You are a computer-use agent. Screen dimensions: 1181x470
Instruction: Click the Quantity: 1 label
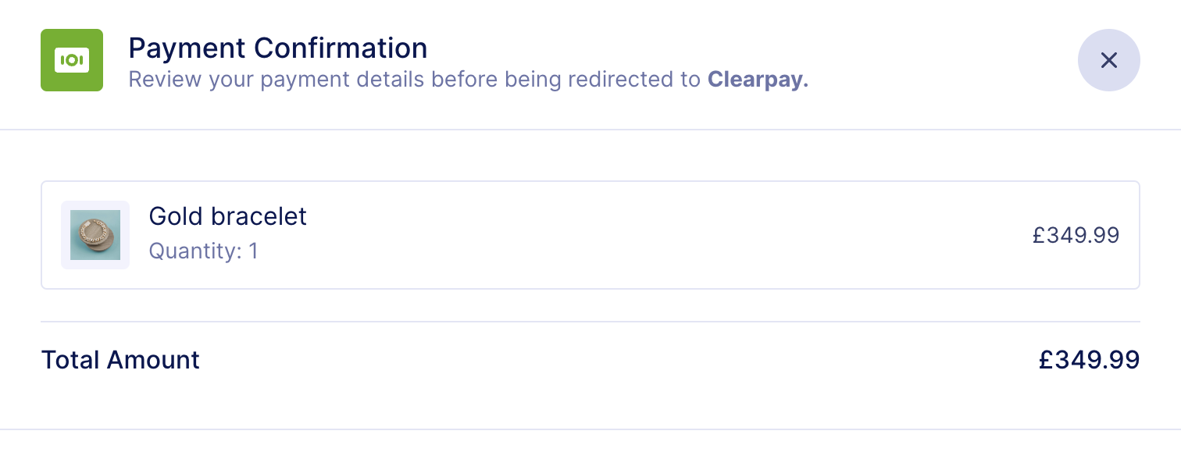(203, 251)
